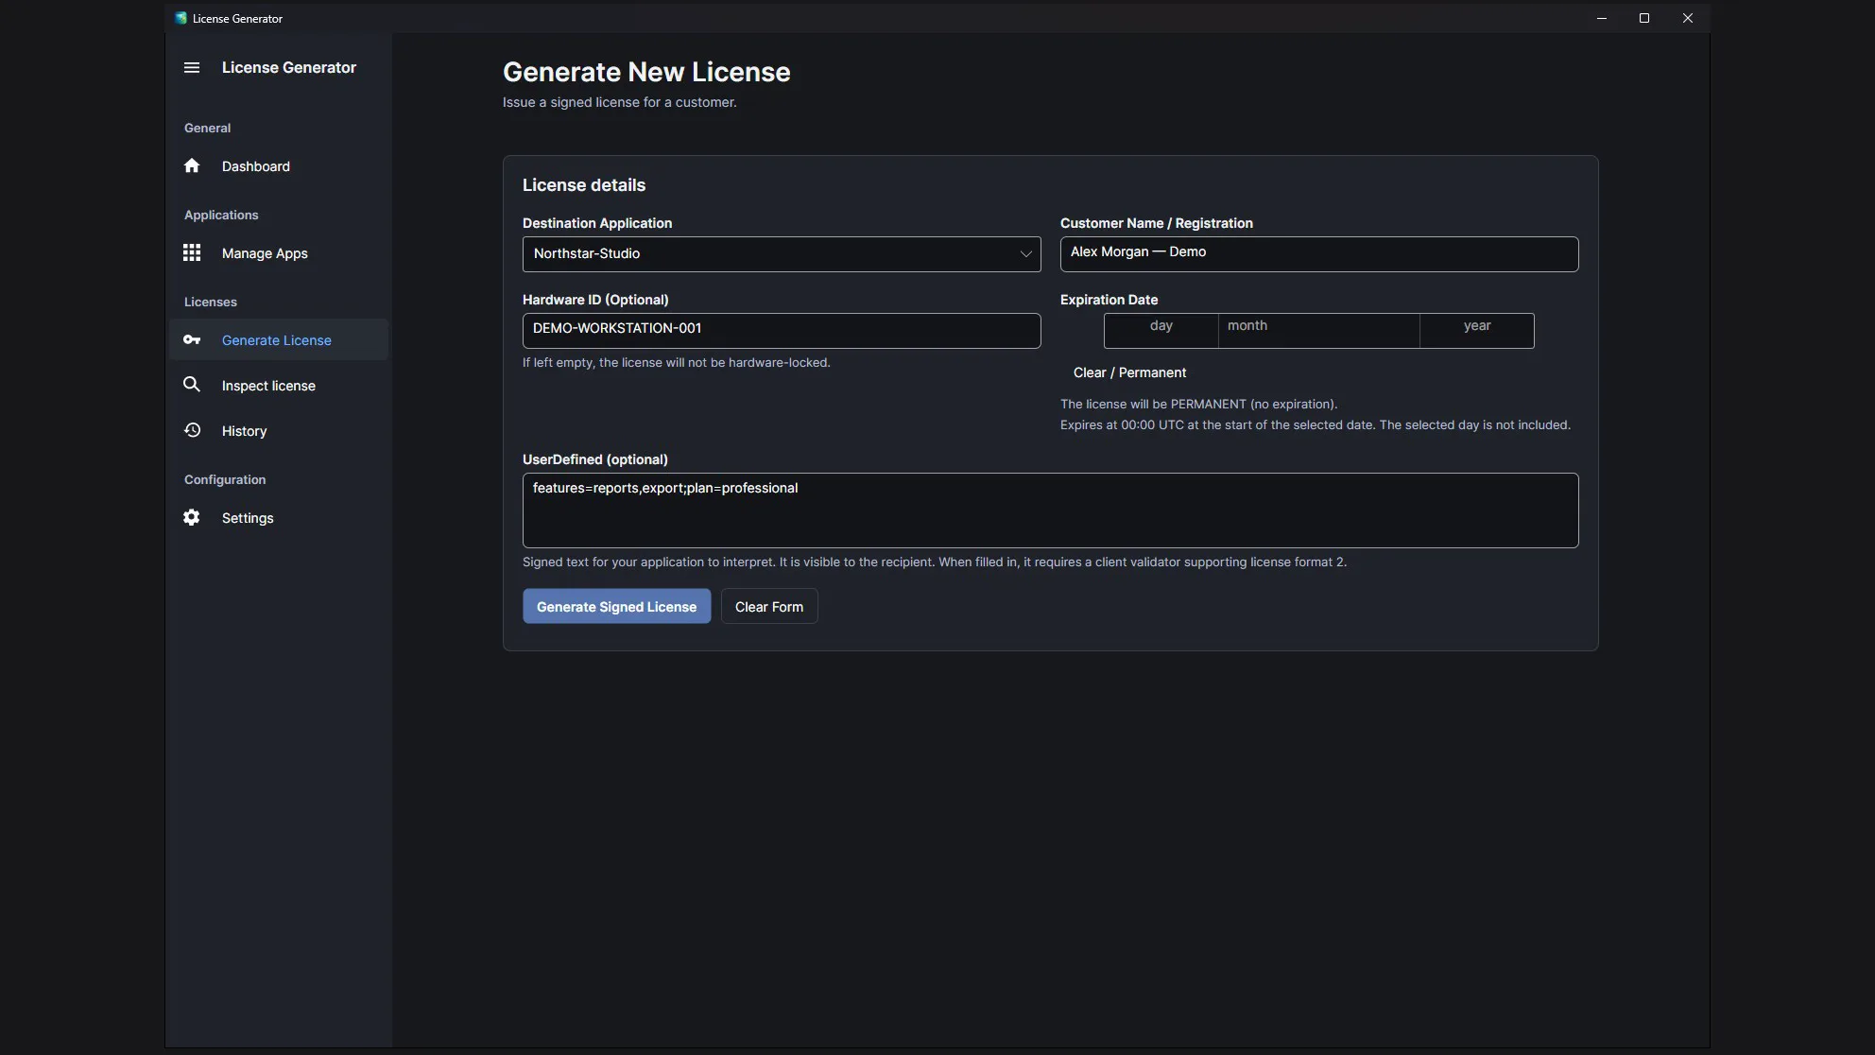Minimize the License Generator window
This screenshot has height=1055, width=1875.
pos(1601,18)
